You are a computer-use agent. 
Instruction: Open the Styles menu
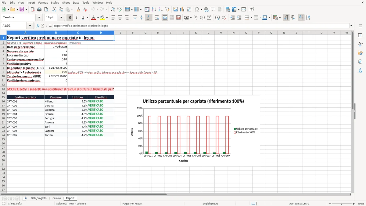pyautogui.click(x=55, y=2)
